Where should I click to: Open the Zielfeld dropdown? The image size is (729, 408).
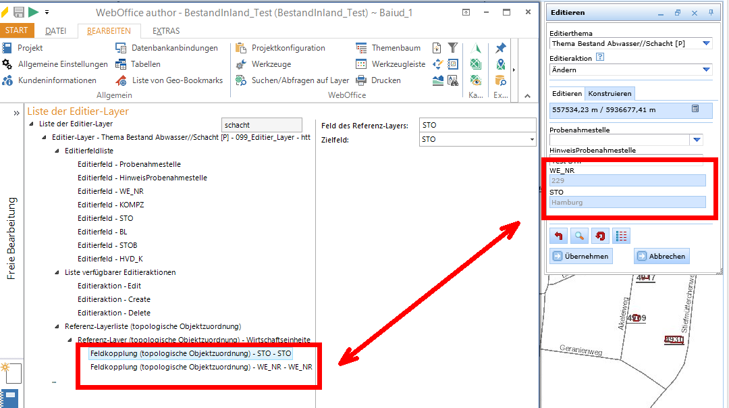533,140
